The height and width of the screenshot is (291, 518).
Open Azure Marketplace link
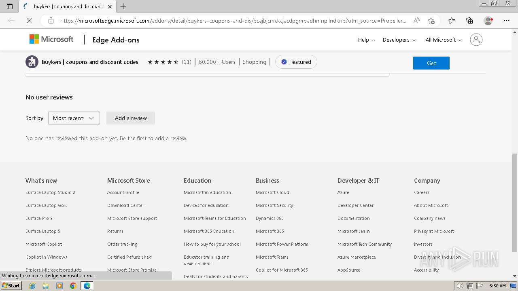click(357, 257)
